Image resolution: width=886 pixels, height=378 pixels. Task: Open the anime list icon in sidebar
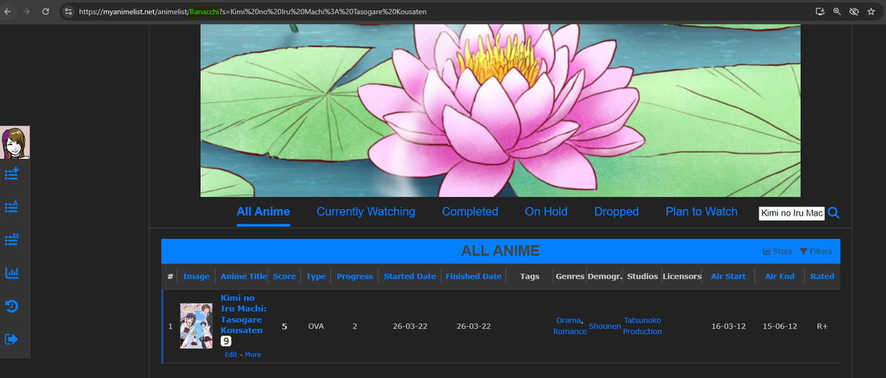12,207
